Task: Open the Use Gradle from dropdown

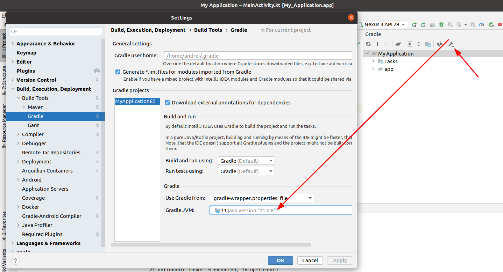Action: coord(262,198)
